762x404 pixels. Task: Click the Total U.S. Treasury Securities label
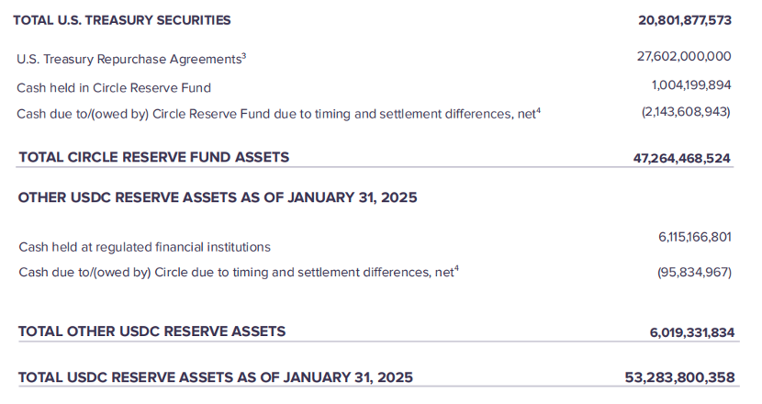tap(124, 19)
